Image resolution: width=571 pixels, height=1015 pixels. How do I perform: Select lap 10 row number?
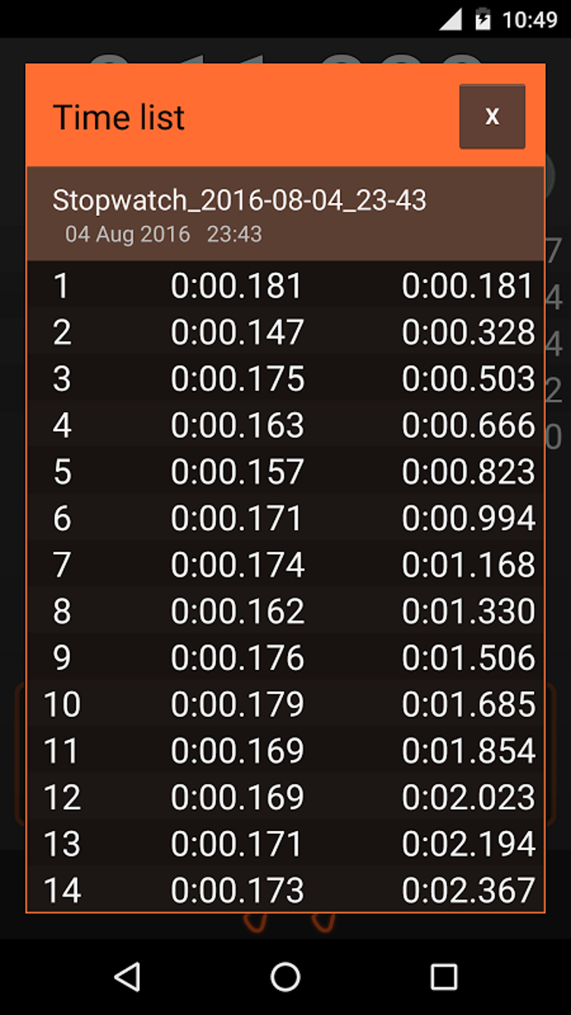[x=62, y=704]
